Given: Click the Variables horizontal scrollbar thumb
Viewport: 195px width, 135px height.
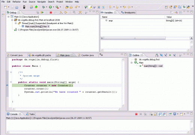Looking at the screenshot, I should click(x=135, y=38).
